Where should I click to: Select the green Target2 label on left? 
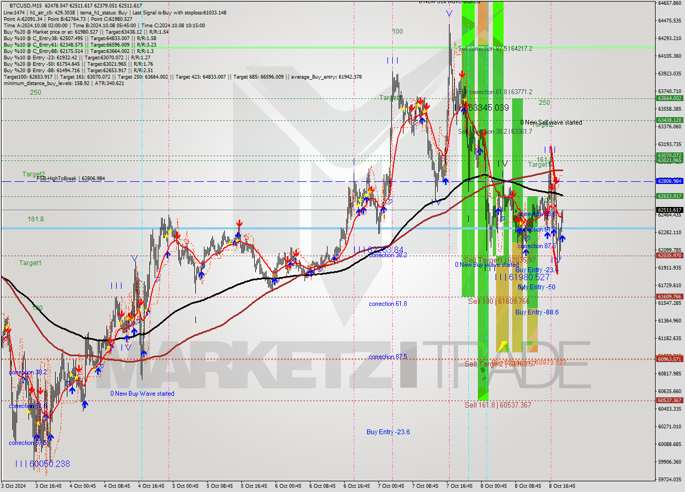tap(34, 174)
